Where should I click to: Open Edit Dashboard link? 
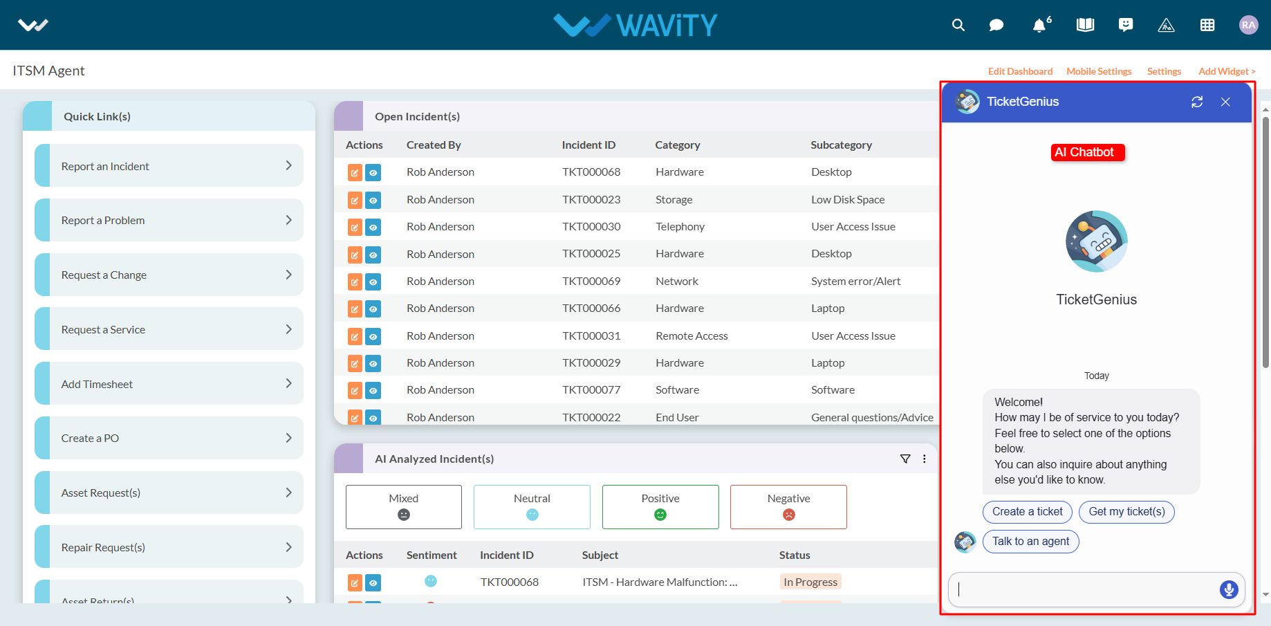pyautogui.click(x=1020, y=71)
